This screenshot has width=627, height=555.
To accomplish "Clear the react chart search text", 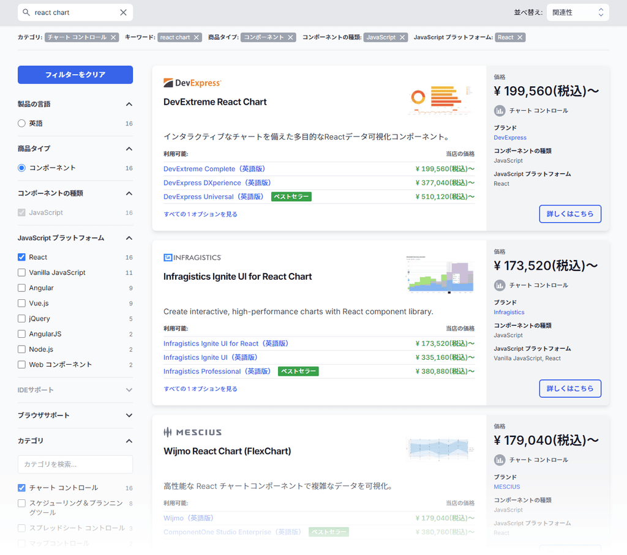I will click(123, 12).
